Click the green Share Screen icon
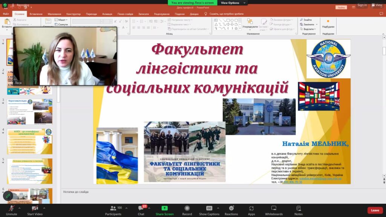Image resolution: width=386 pixels, height=217 pixels. (164, 208)
